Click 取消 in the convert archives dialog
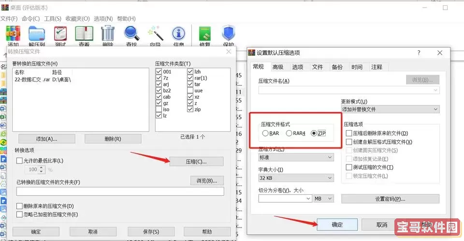 93,232
